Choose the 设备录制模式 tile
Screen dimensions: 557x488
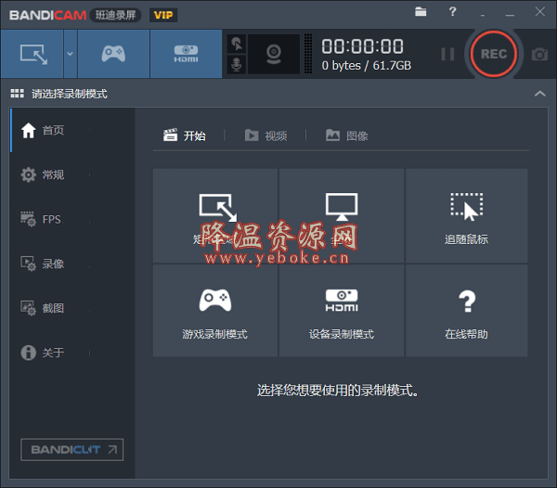coord(342,311)
